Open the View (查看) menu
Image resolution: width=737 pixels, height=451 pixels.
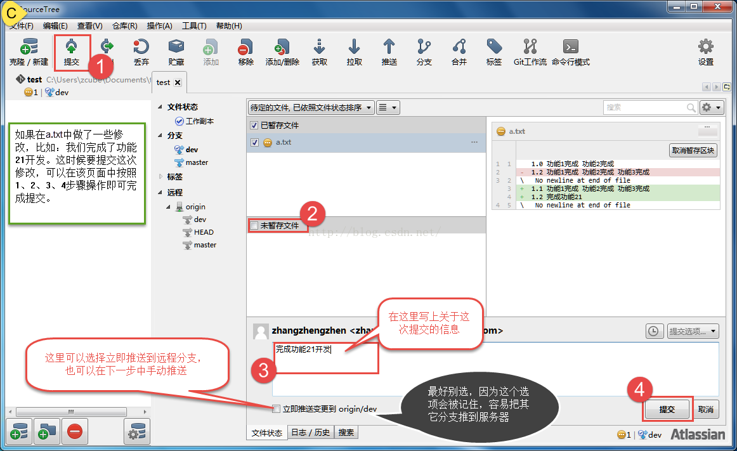[x=90, y=26]
